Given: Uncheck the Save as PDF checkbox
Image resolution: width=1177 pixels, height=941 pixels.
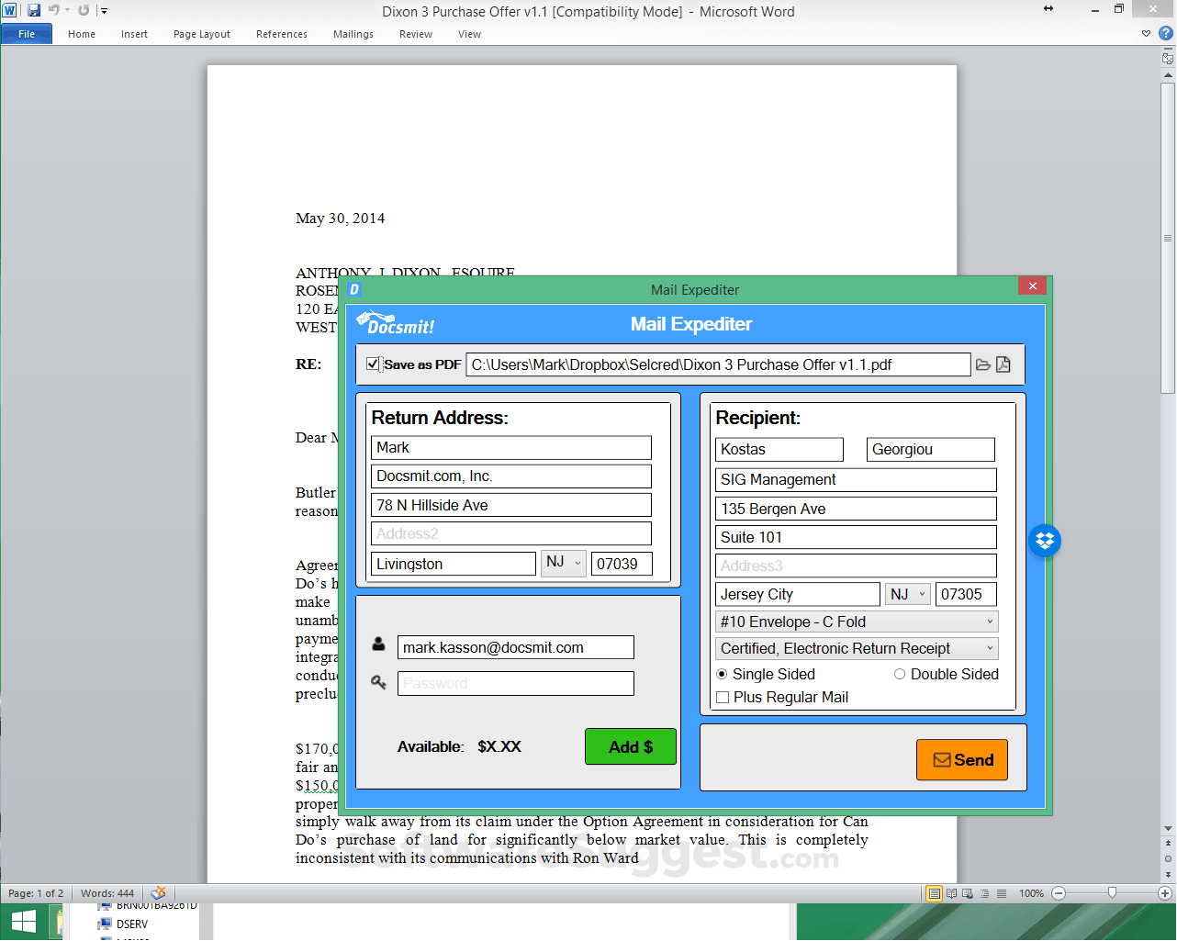Looking at the screenshot, I should pyautogui.click(x=373, y=364).
